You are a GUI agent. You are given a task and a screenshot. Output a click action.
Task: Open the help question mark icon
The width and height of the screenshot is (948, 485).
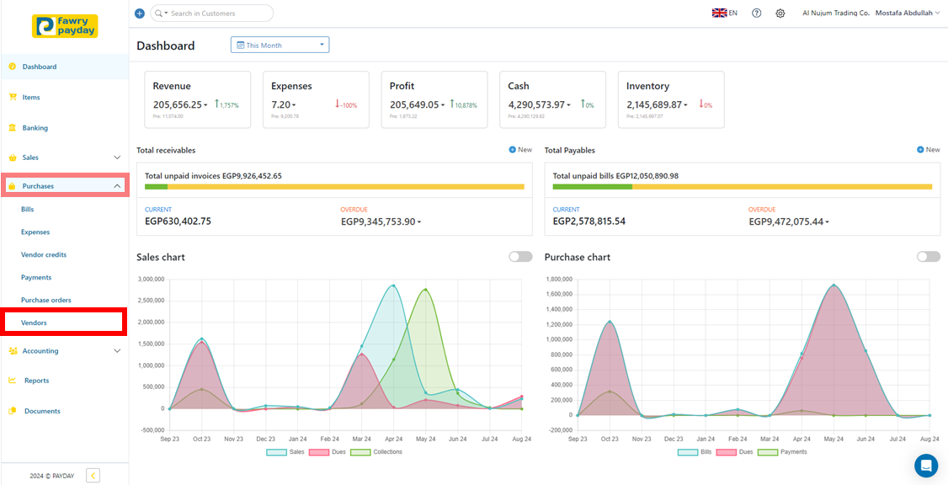(756, 13)
